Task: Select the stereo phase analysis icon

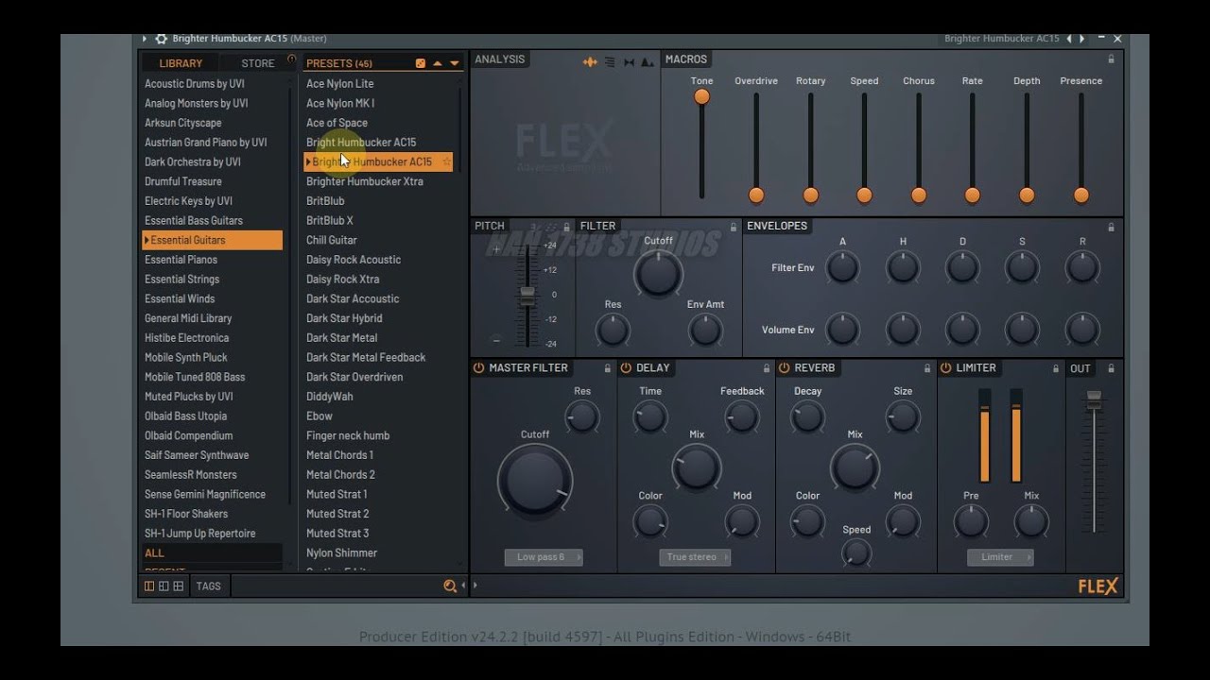Action: coord(629,62)
